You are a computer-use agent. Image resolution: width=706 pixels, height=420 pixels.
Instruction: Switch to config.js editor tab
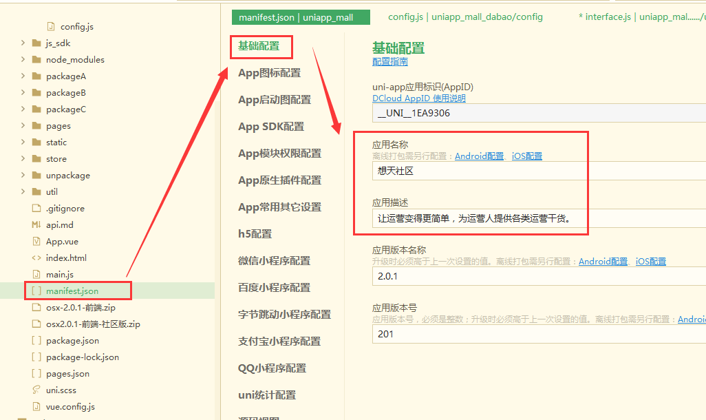pyautogui.click(x=466, y=17)
